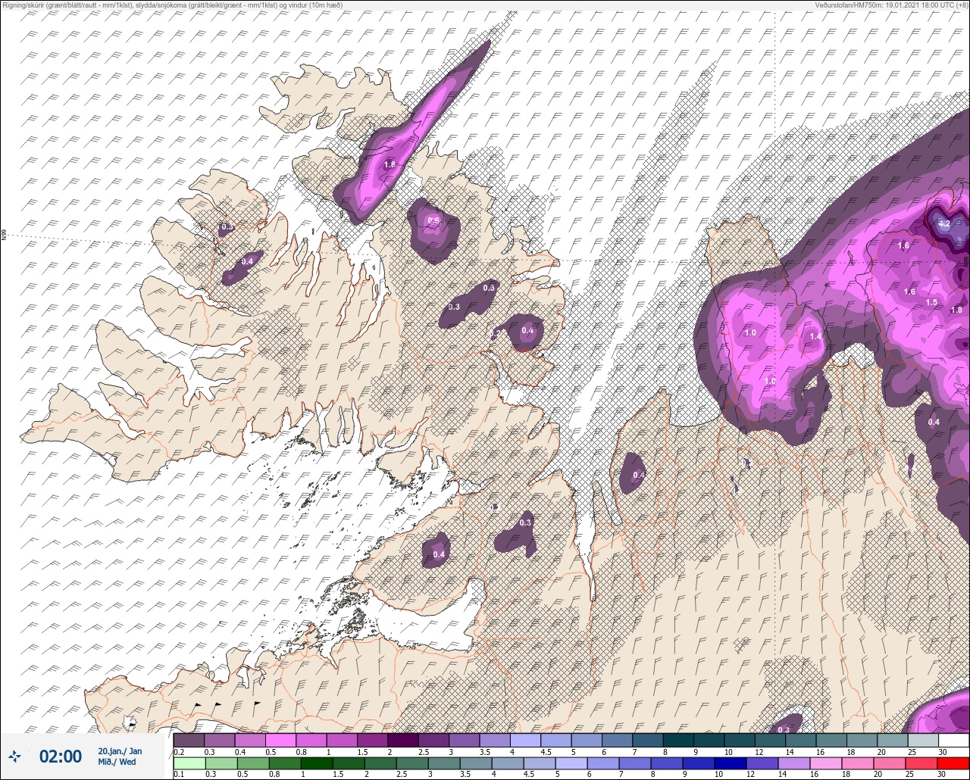970x780 pixels.
Task: Select lavender 4 swatch in upper legend row
Action: 525,740
